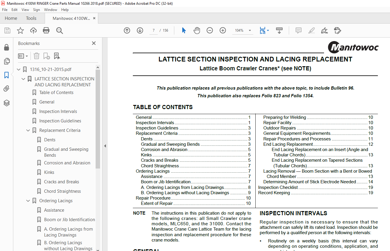Bookmark this file with the star icon
Viewport: 390px width, 251px height.
20,30
